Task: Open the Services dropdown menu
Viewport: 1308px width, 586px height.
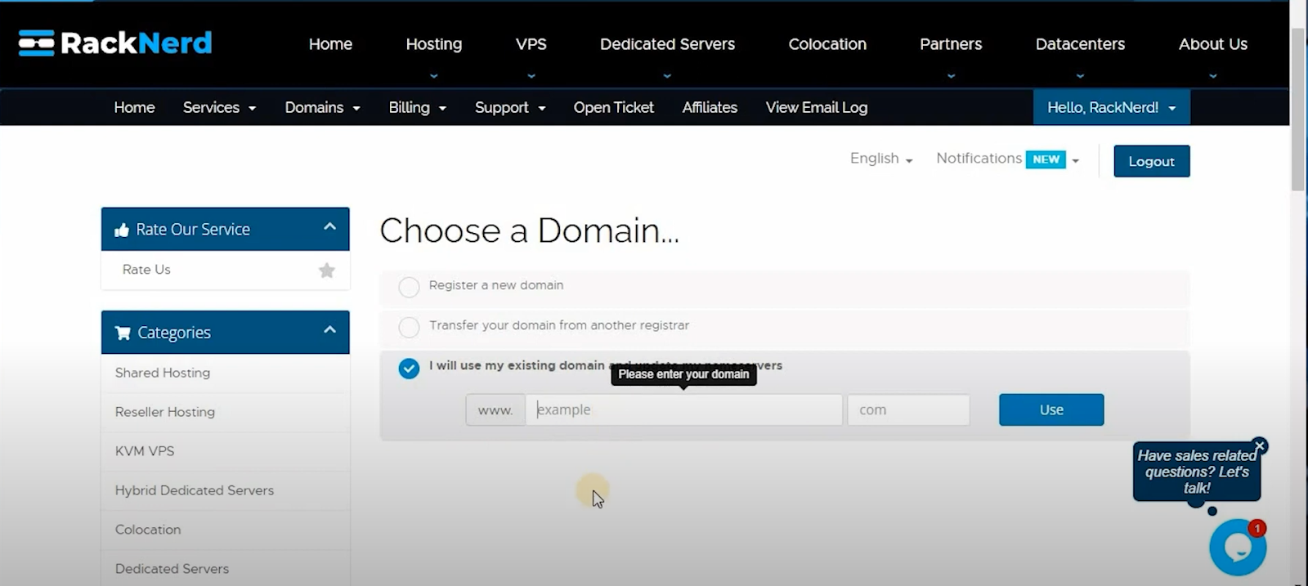Action: 219,107
